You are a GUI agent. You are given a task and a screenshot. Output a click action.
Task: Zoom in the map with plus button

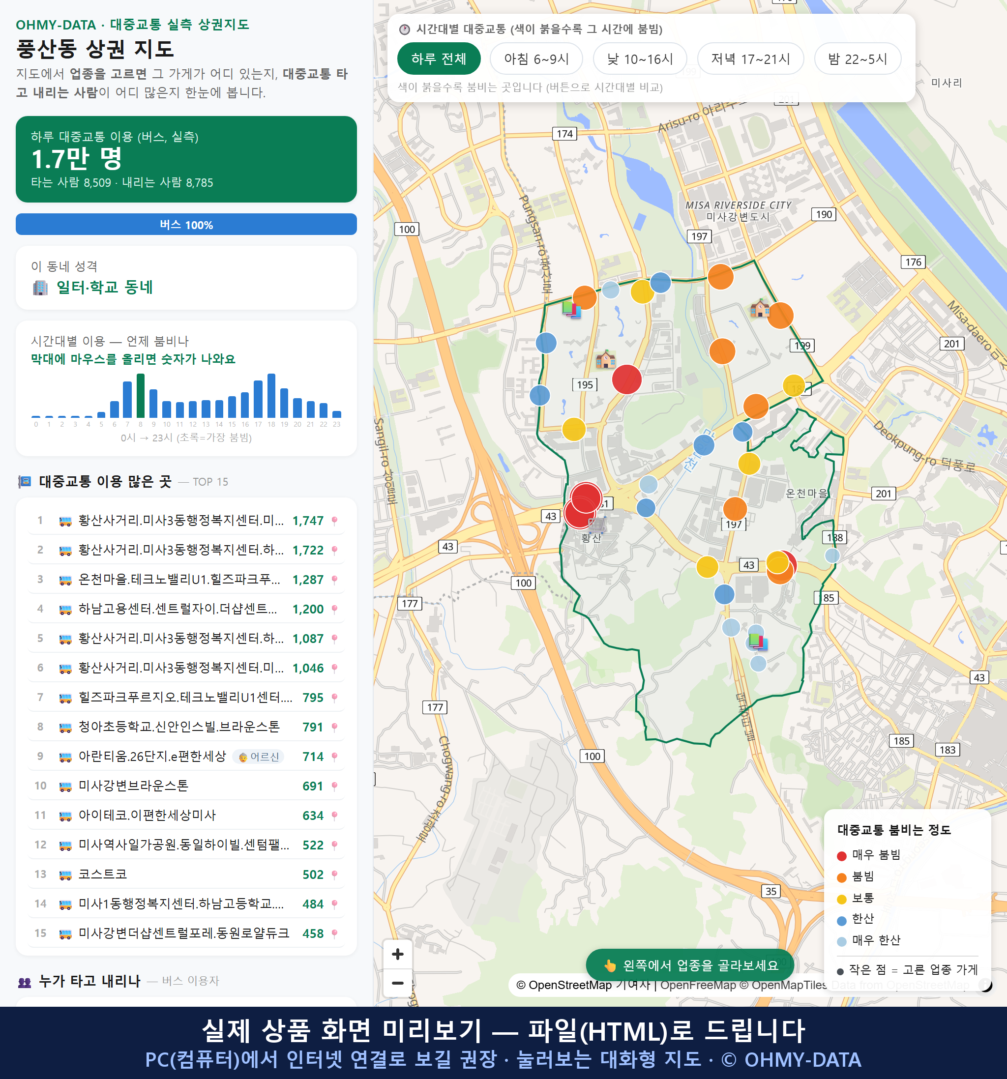click(x=397, y=954)
